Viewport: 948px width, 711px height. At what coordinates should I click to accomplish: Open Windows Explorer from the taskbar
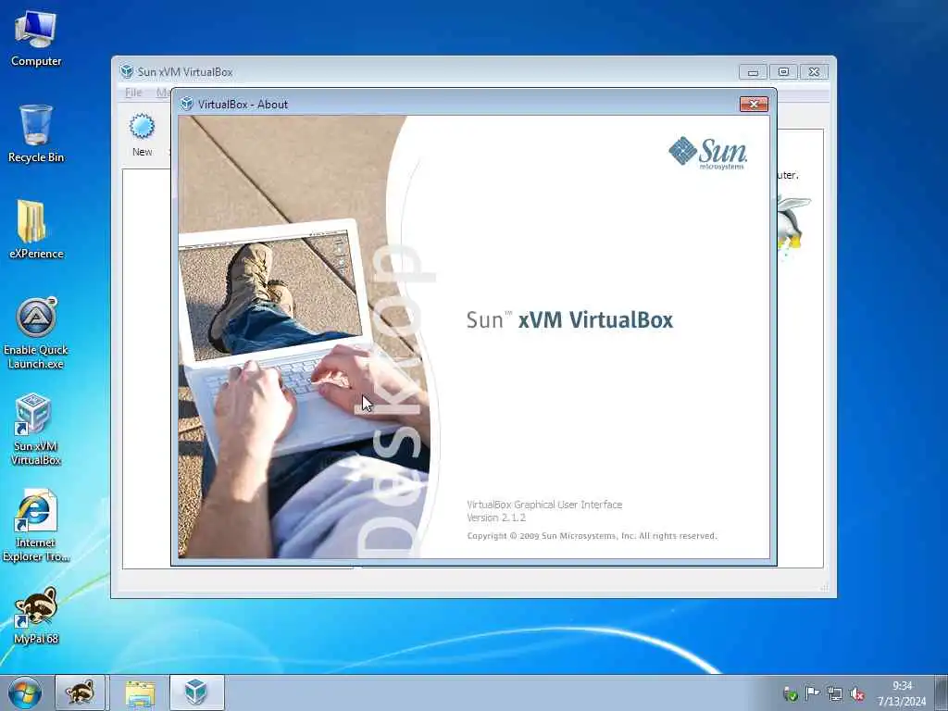click(141, 692)
